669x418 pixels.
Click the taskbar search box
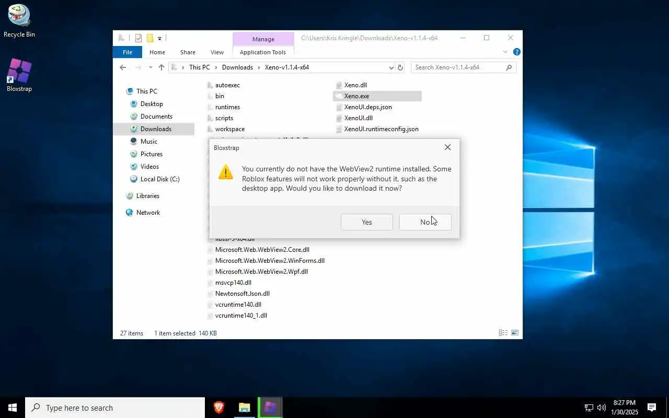[115, 408]
